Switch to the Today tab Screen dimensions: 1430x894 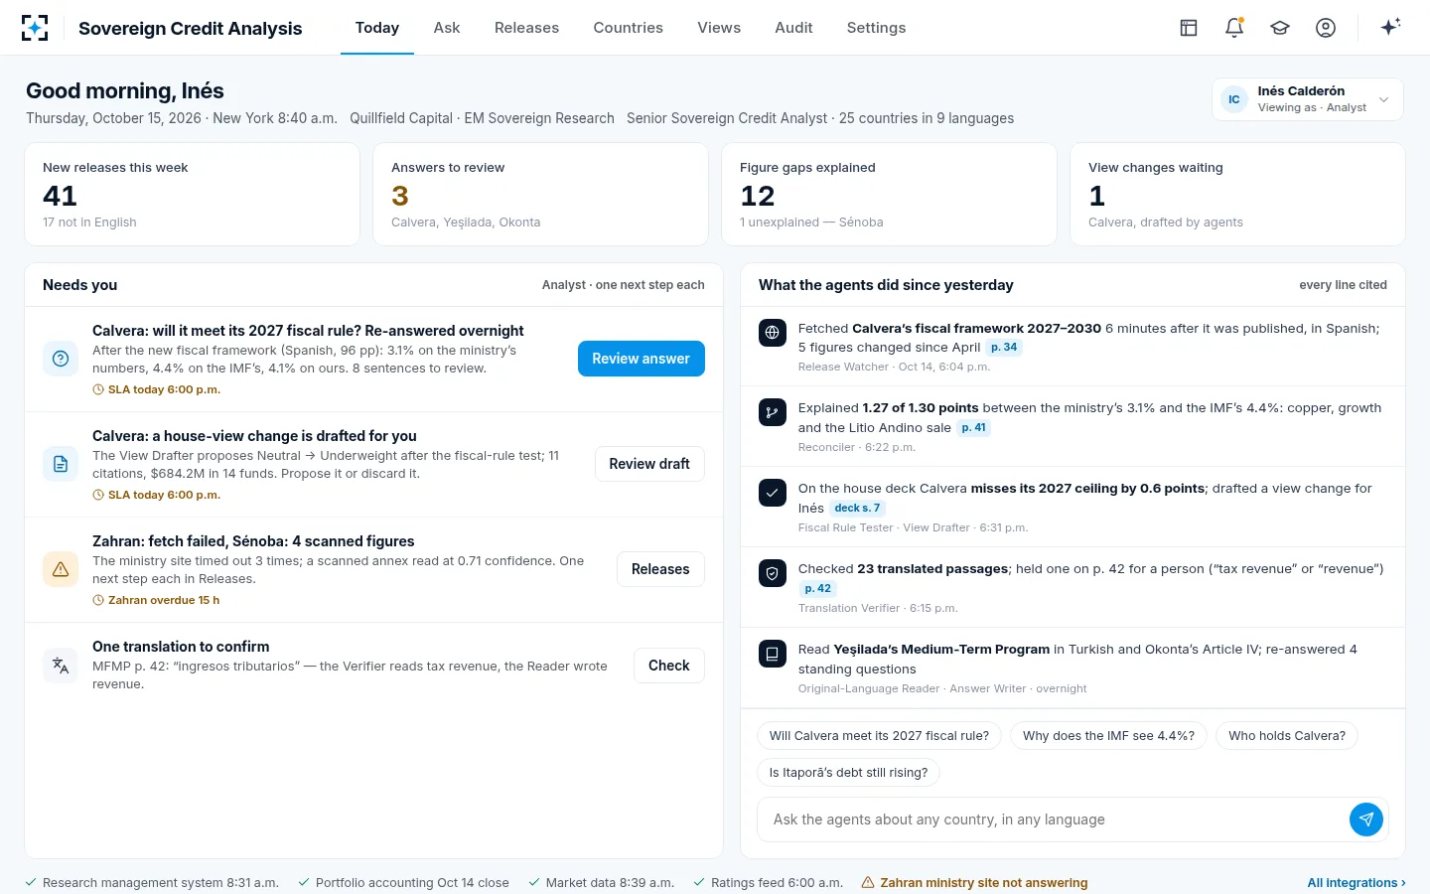(377, 28)
